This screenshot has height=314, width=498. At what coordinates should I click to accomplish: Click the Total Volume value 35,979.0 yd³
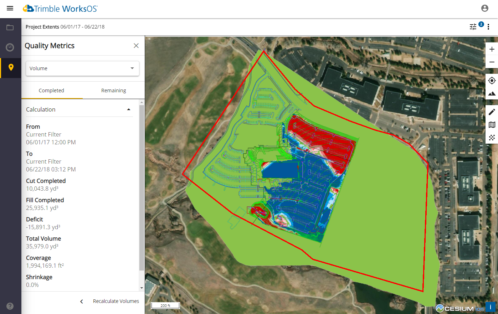pyautogui.click(x=42, y=246)
